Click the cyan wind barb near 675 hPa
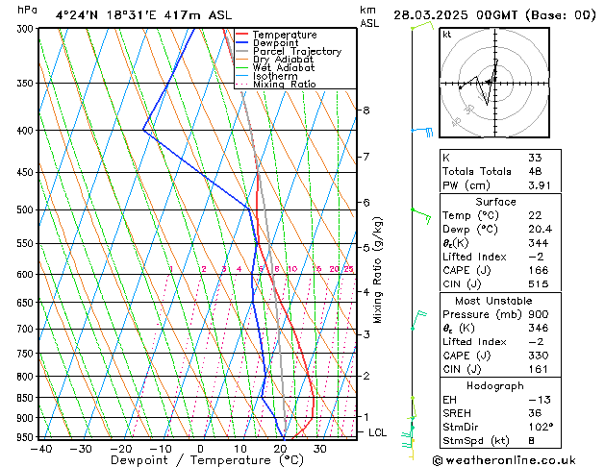Viewport: 605px width, 467px height. 419,315
